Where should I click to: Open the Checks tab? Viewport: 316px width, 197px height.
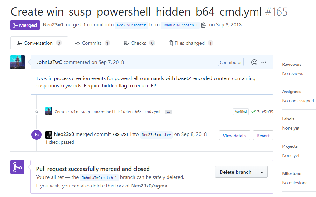point(139,43)
